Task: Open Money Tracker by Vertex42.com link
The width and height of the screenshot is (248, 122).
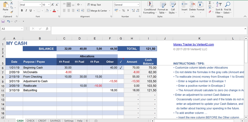Action: click(193, 44)
